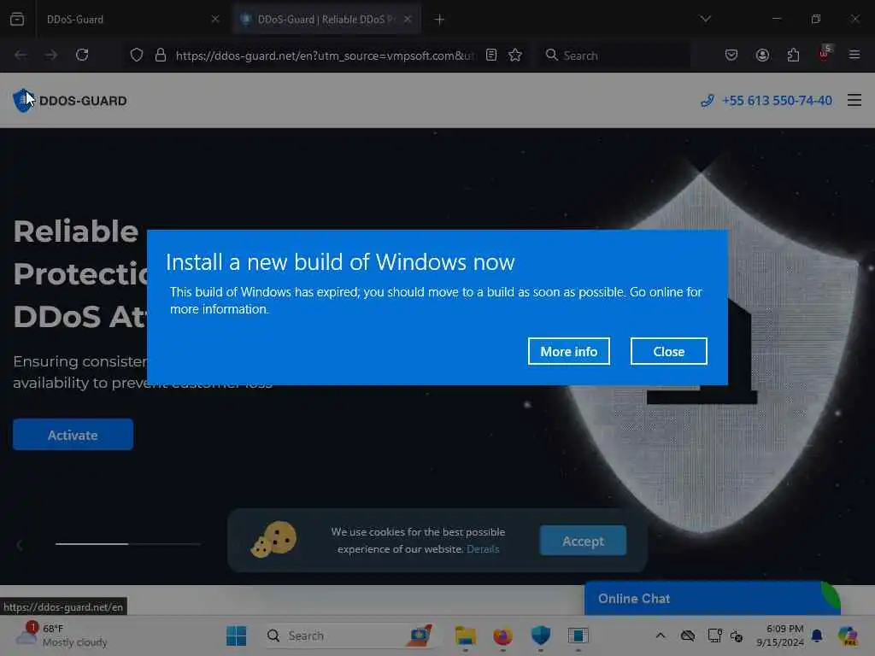Click the hero slider progress bar

(128, 543)
